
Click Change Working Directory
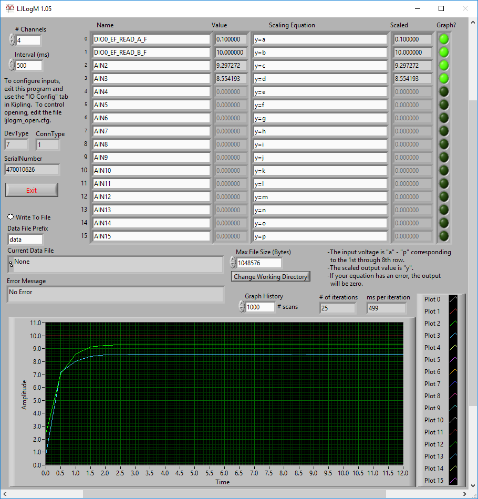tap(270, 276)
